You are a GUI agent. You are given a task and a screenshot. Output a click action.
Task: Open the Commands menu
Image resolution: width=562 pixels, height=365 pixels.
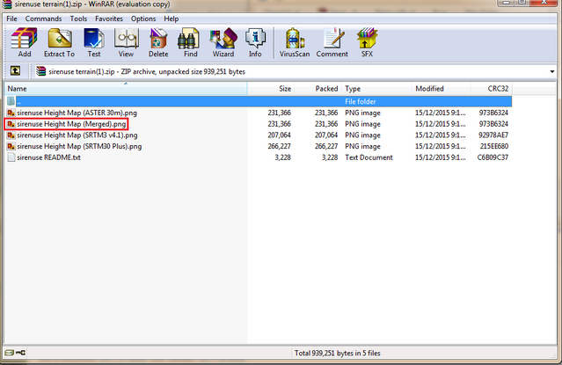click(x=43, y=18)
